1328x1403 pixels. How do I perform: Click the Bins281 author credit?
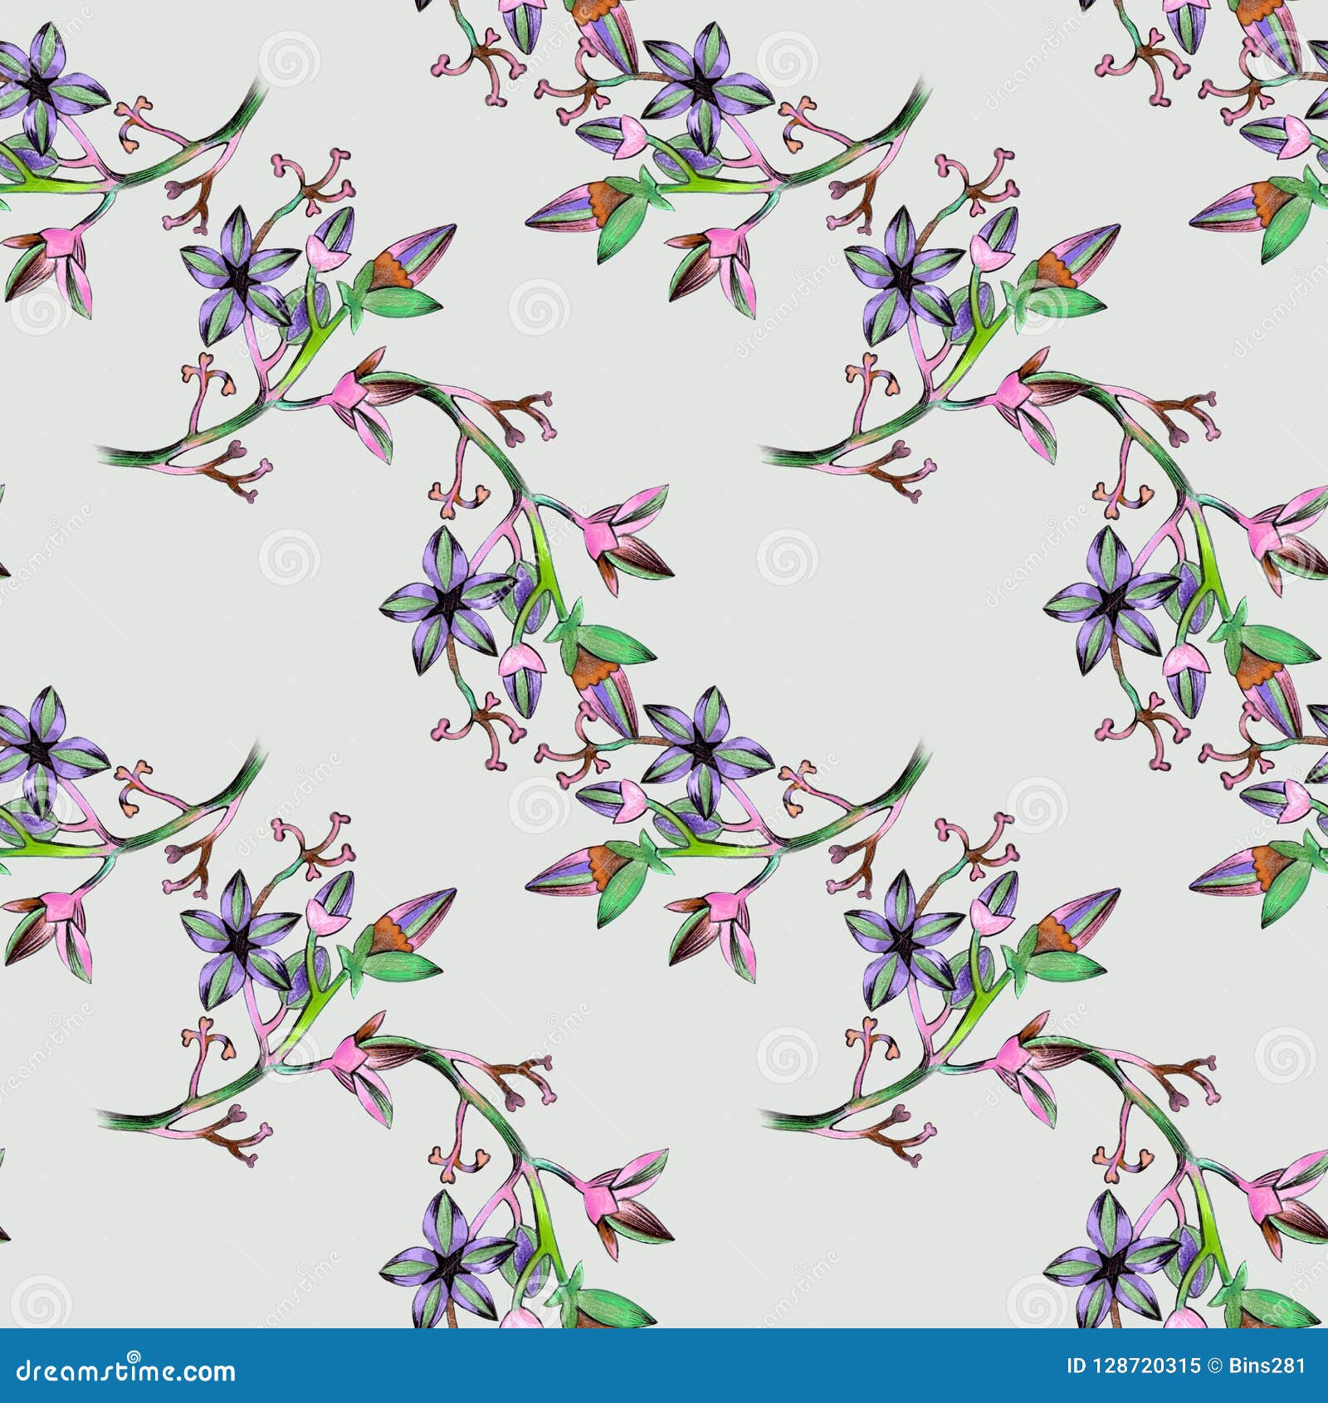(x=1266, y=1366)
